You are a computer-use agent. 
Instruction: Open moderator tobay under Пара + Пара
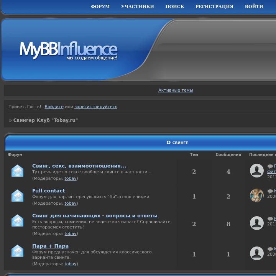point(71,264)
